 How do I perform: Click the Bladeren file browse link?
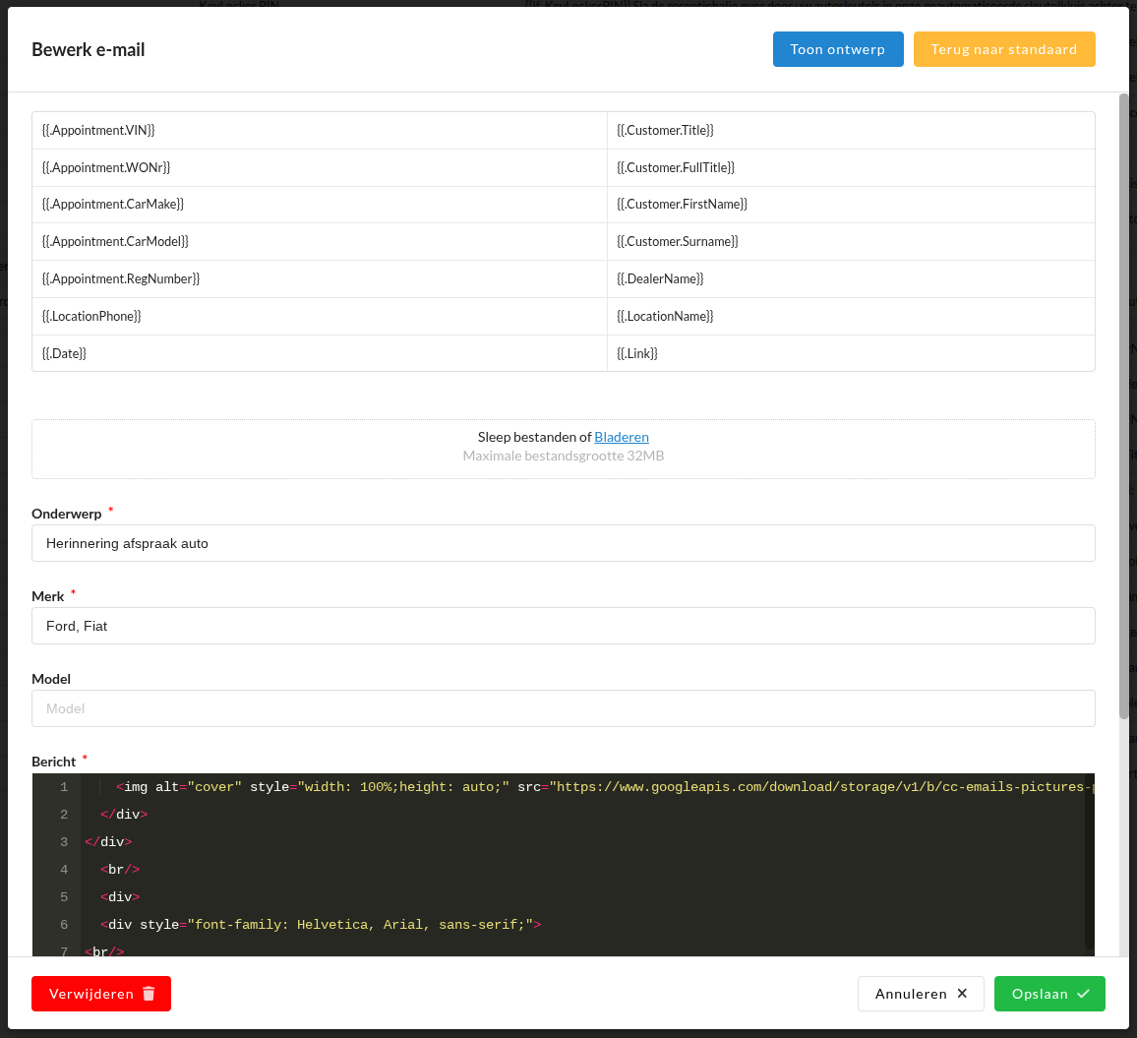pos(621,437)
